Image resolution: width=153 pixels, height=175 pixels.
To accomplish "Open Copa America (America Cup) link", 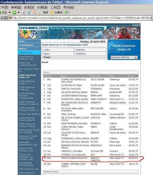I will 26,58.
